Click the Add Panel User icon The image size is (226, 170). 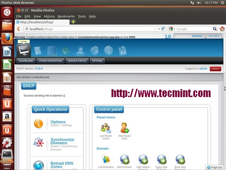125,128
